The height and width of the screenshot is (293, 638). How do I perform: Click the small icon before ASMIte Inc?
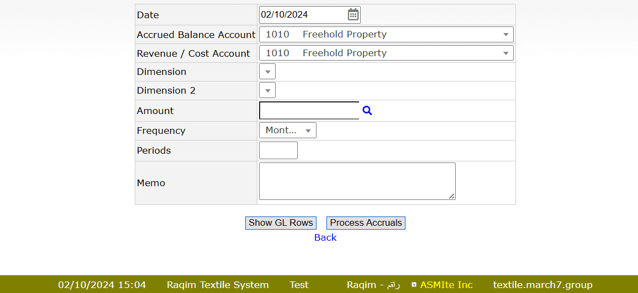[414, 285]
